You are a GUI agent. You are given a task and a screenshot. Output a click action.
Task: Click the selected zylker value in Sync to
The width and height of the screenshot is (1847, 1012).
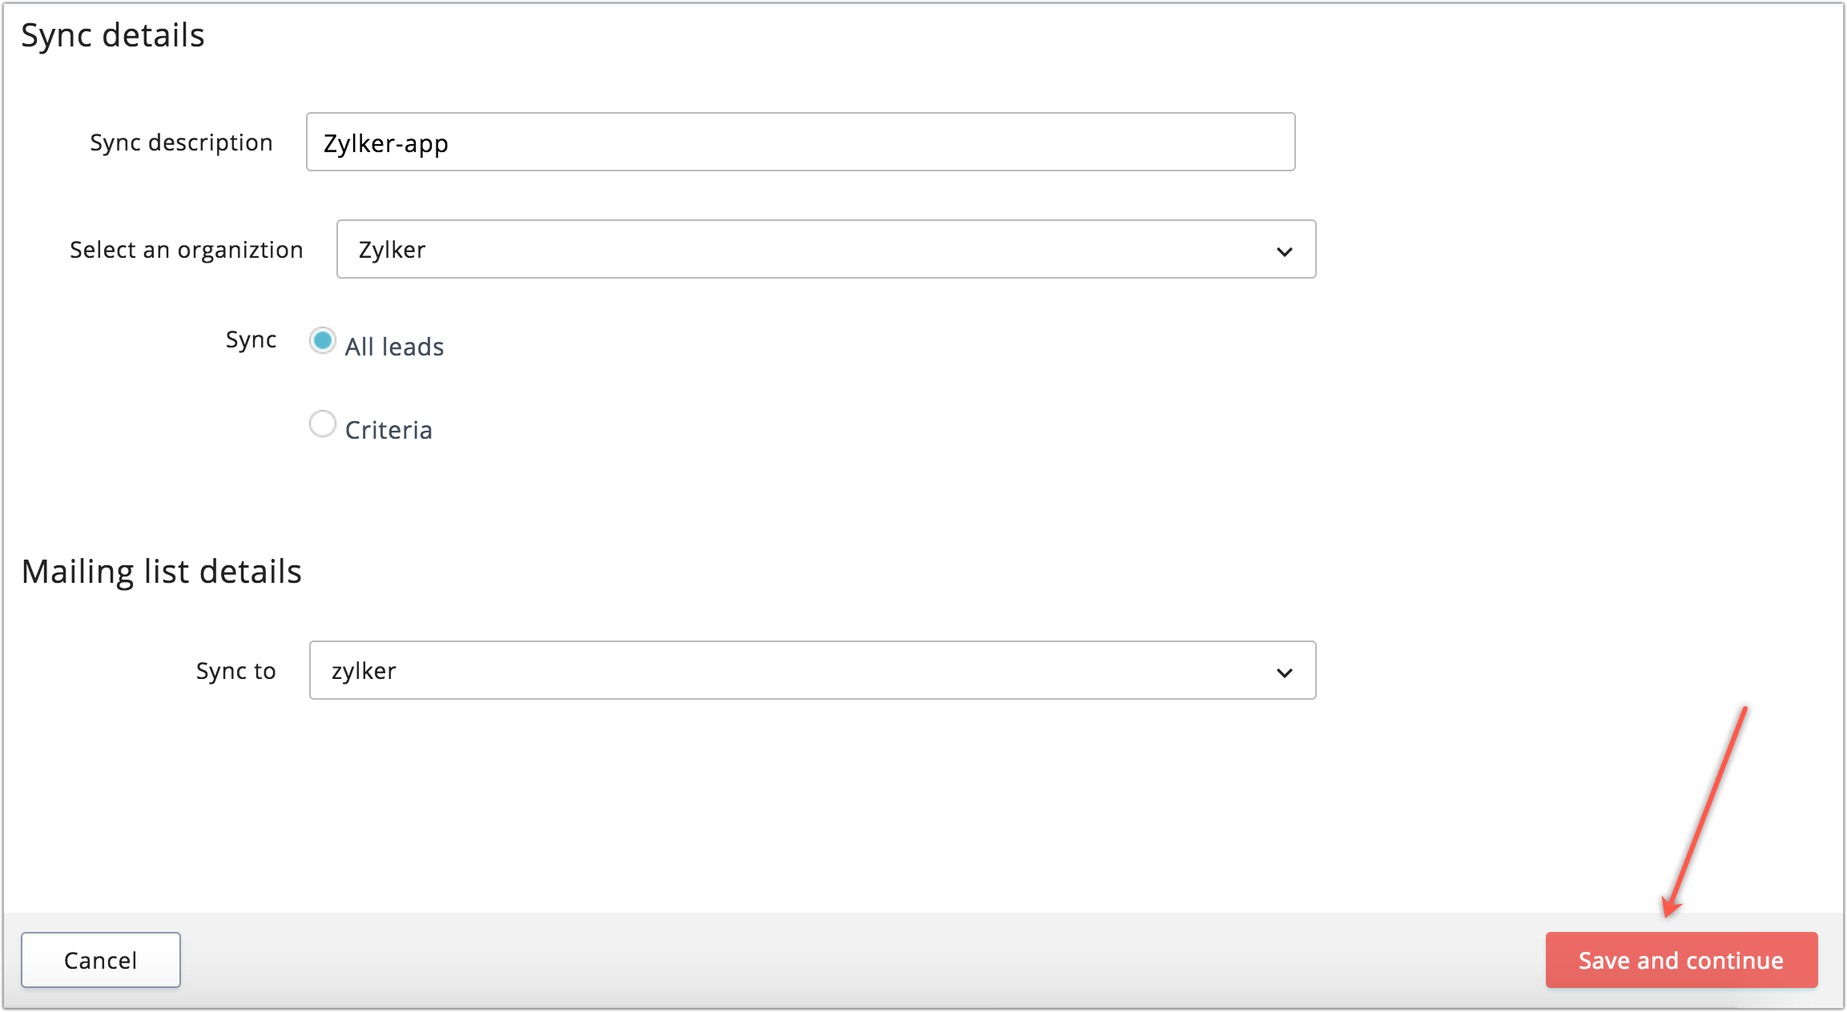tap(364, 671)
